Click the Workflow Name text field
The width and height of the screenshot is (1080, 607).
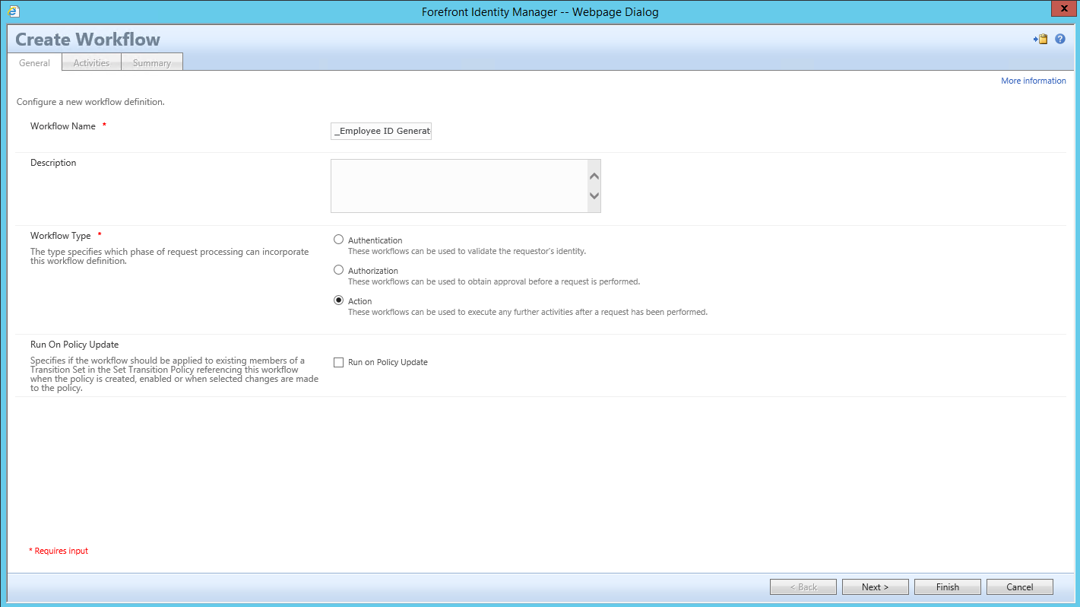coord(380,131)
